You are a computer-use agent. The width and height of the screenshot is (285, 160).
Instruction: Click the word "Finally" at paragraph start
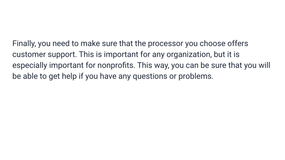pos(23,44)
